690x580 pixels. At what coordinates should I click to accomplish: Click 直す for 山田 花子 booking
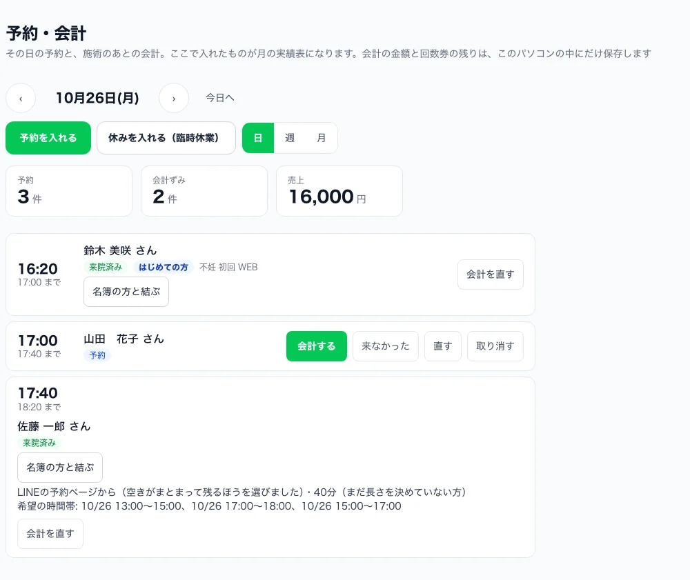443,346
